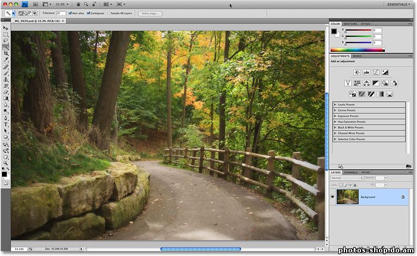
Task: Add a Gradient Map adjustment
Action: (x=381, y=94)
